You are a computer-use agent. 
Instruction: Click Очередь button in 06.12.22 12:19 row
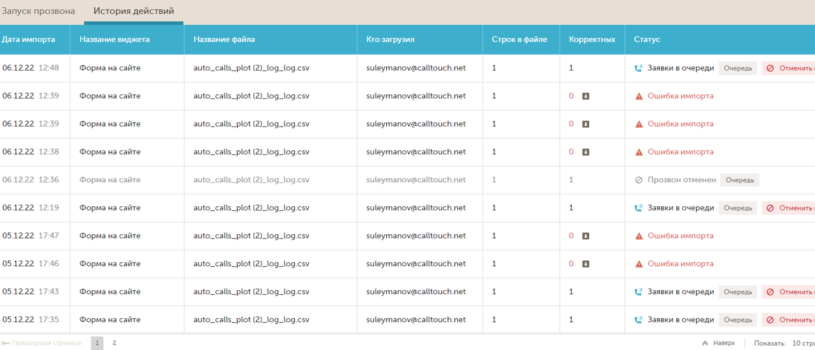[738, 208]
